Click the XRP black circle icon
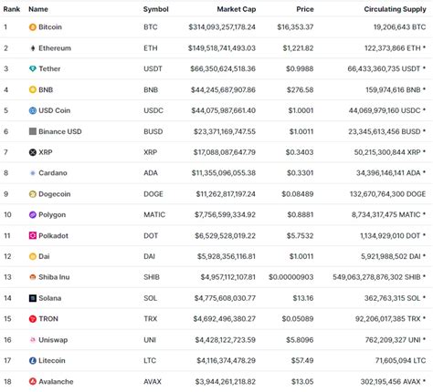Image resolution: width=433 pixels, height=392 pixels. coord(33,152)
